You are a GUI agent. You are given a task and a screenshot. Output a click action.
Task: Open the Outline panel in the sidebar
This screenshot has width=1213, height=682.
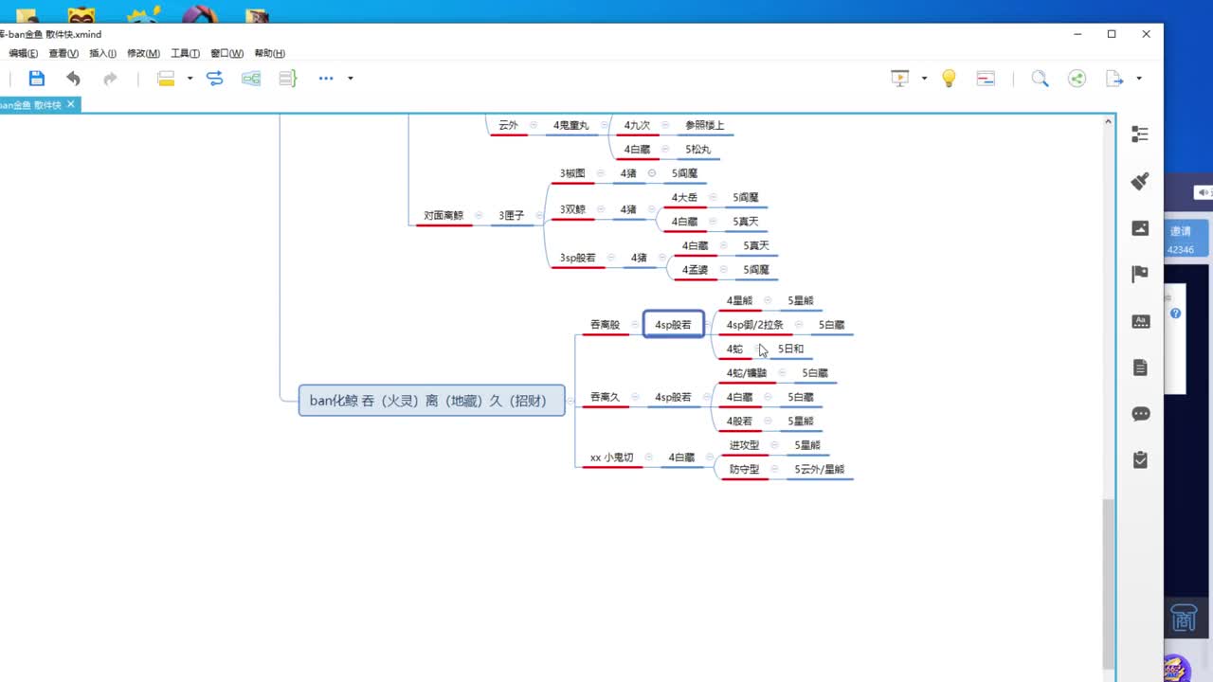pyautogui.click(x=1140, y=135)
